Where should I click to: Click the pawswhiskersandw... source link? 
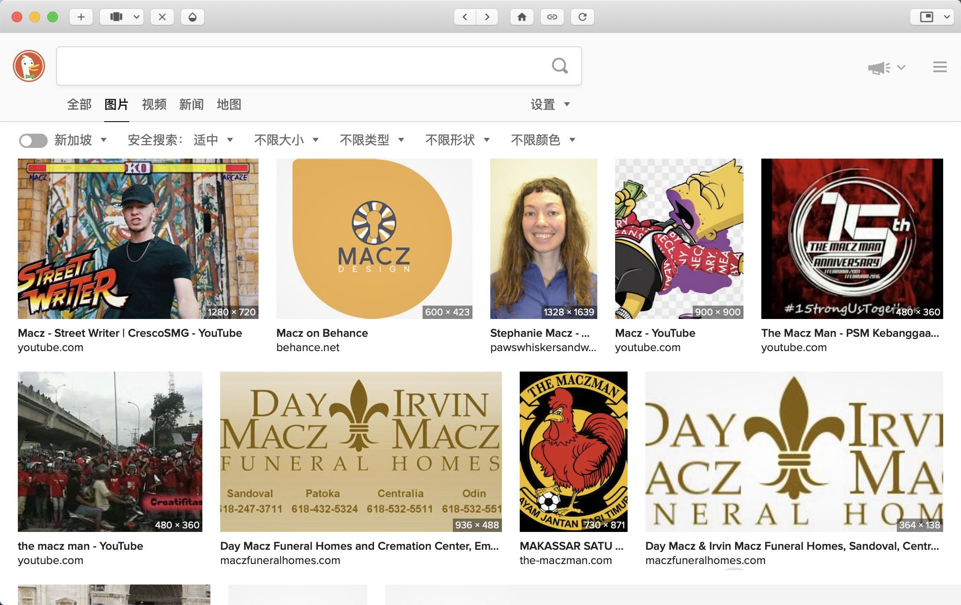[543, 347]
